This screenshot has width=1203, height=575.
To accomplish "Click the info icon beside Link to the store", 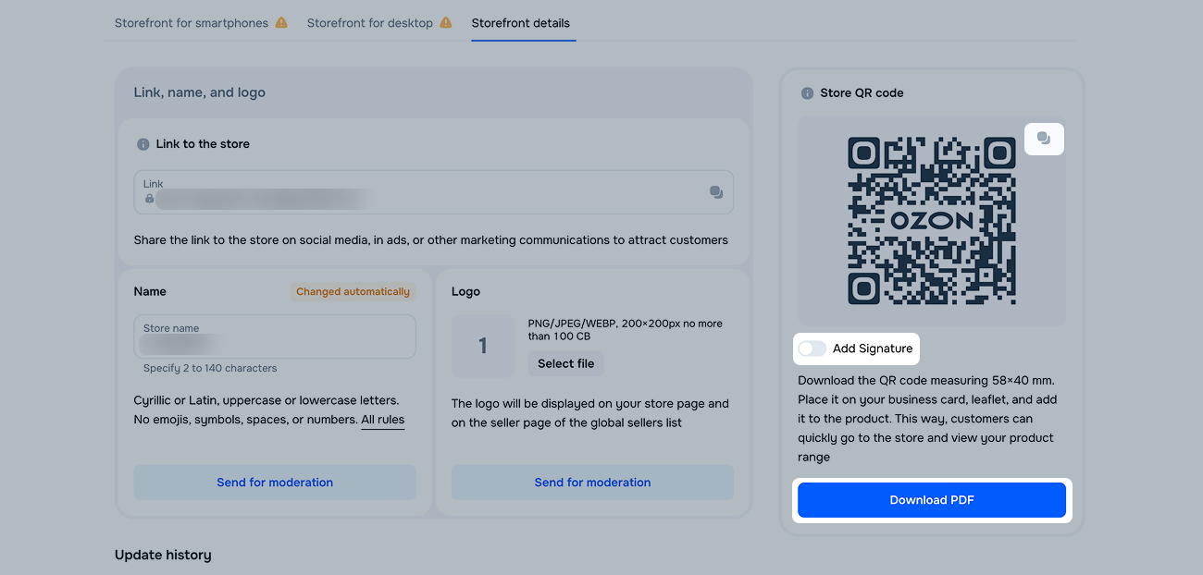I will pyautogui.click(x=143, y=144).
